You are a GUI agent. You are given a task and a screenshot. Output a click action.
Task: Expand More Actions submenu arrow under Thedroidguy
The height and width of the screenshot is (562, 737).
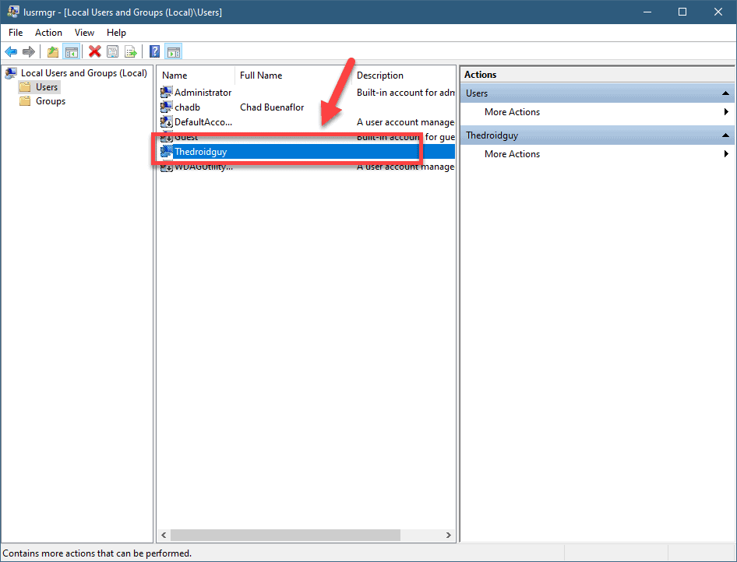[x=726, y=153]
